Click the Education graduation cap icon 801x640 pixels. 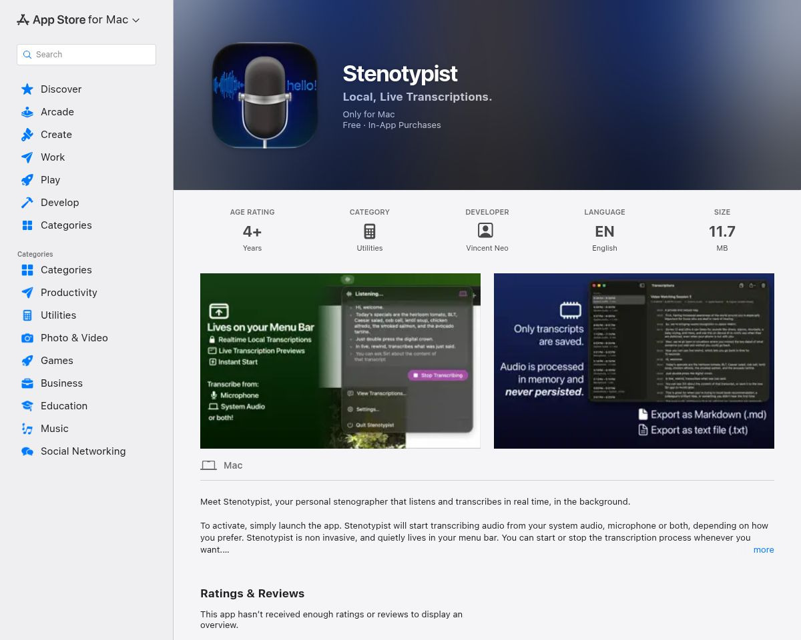tap(27, 406)
